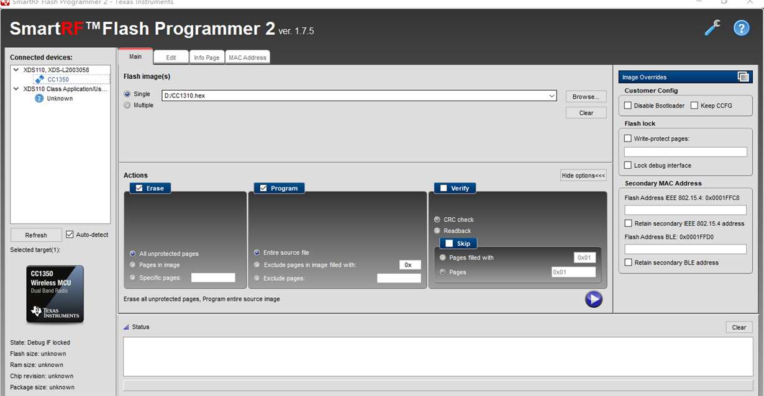Screen dimensions: 764x396
Task: Click Hide options button
Action: tap(583, 176)
